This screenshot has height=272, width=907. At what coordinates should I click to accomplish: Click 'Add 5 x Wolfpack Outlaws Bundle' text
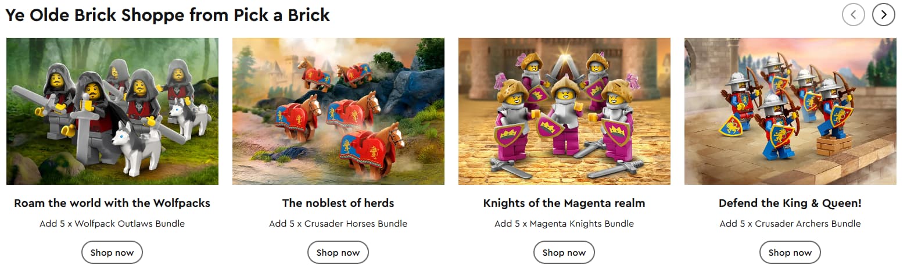112,224
